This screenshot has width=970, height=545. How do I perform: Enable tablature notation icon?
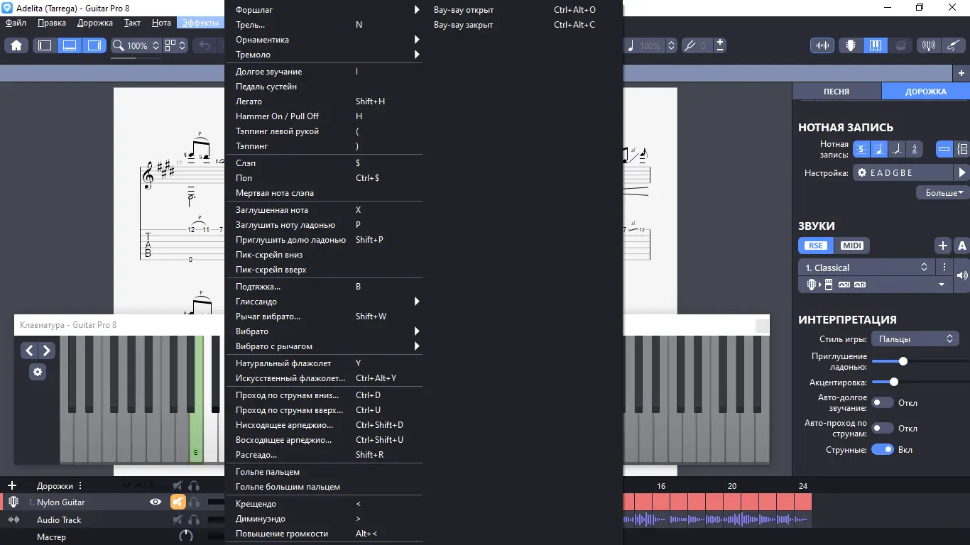[x=861, y=149]
